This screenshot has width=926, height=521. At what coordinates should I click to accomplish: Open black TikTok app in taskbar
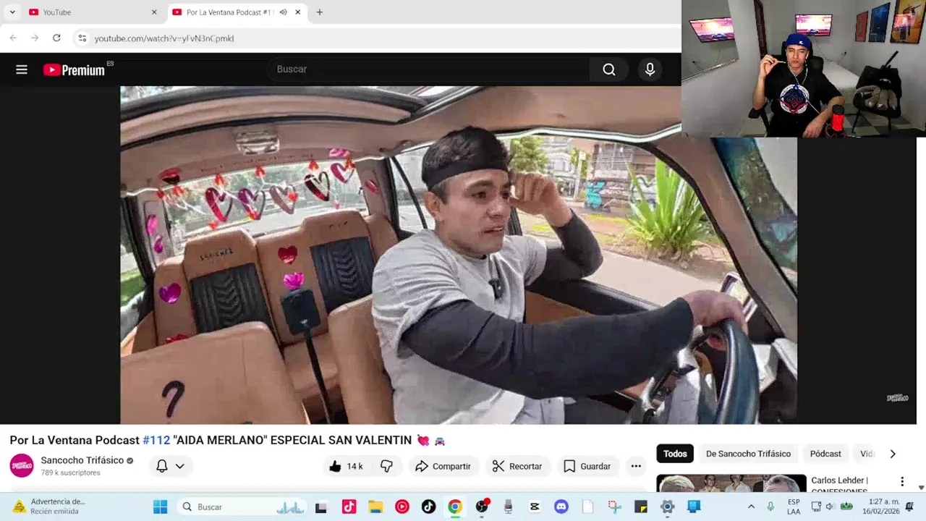pos(429,507)
